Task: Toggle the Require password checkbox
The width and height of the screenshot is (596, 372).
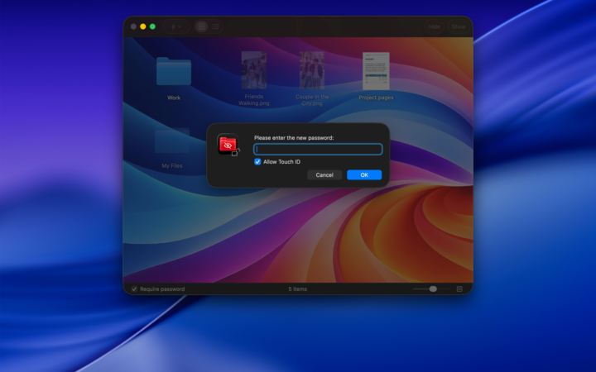Action: (134, 289)
